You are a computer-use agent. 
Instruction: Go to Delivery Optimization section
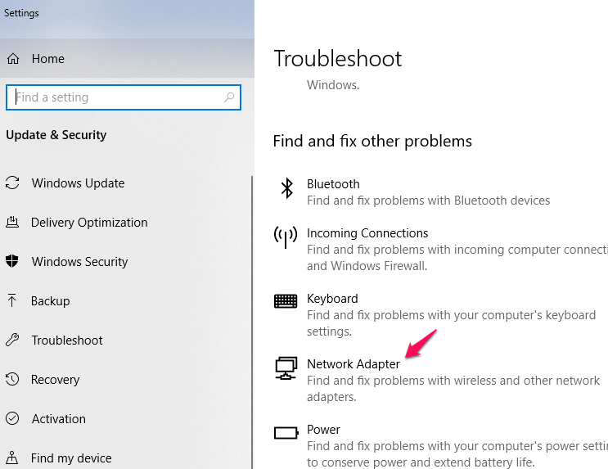[x=89, y=223]
